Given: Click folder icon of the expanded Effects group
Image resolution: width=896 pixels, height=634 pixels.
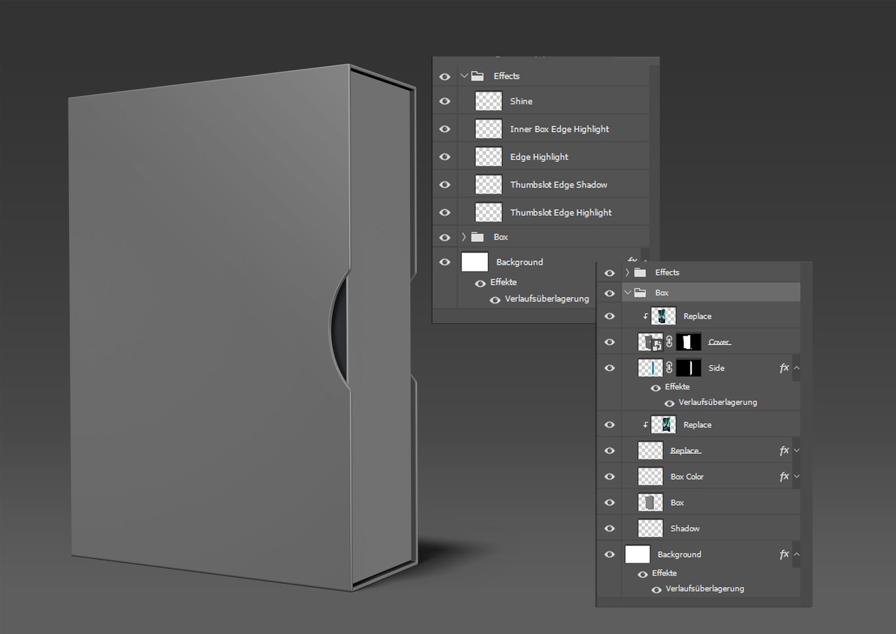Looking at the screenshot, I should tap(478, 76).
